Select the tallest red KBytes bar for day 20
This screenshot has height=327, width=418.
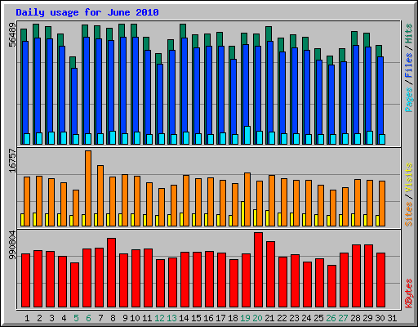pos(258,270)
